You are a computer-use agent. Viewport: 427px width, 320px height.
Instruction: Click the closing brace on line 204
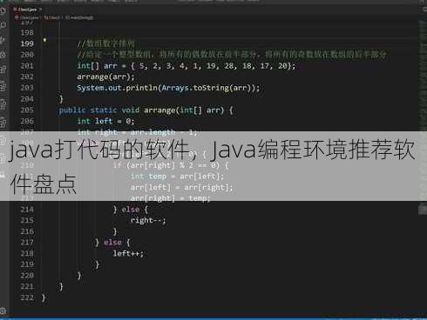[61, 99]
